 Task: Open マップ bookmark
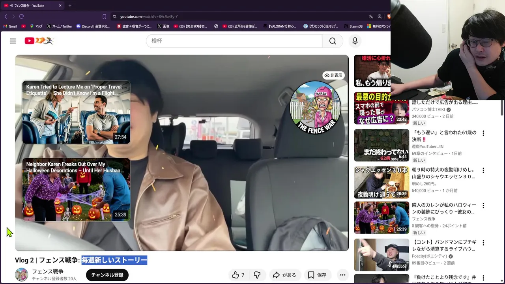pyautogui.click(x=36, y=26)
